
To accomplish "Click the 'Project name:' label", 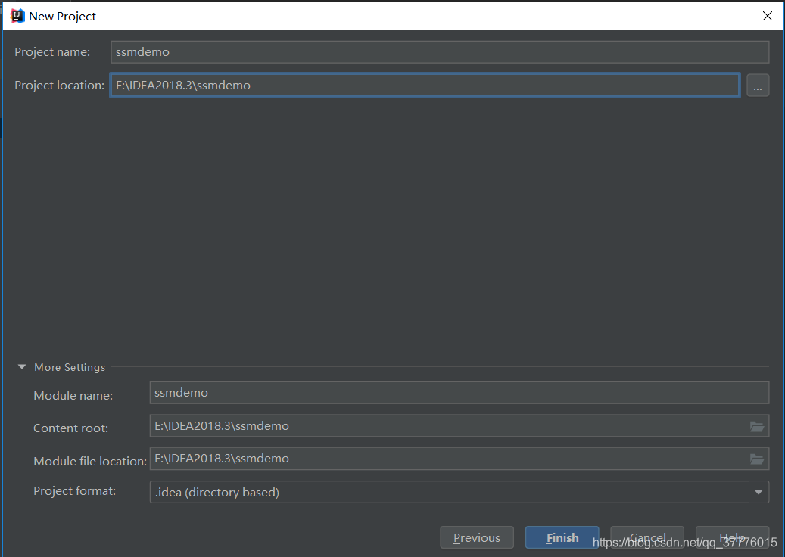I will pos(52,52).
